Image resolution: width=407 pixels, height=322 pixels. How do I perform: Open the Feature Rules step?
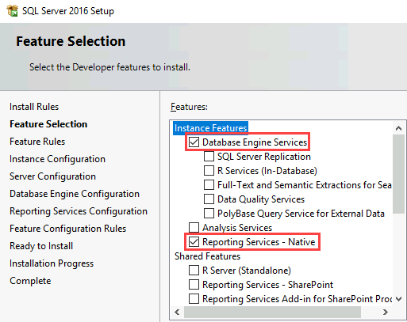click(x=37, y=142)
